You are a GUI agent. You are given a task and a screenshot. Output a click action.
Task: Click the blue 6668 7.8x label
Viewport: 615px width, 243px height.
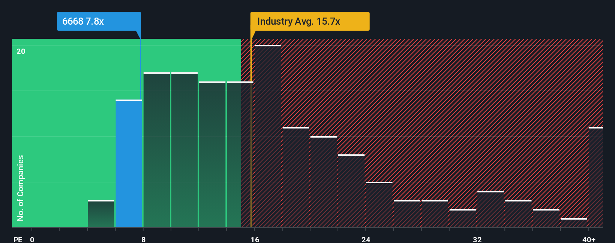pyautogui.click(x=99, y=21)
